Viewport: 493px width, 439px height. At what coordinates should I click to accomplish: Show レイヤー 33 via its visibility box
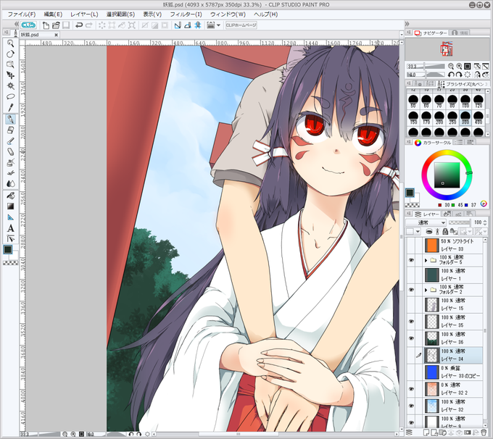coord(411,245)
